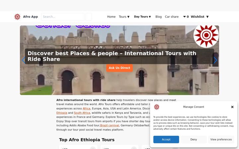This screenshot has width=239, height=149.
Task: Click the search submit button beside Search
Action: [x=89, y=17]
